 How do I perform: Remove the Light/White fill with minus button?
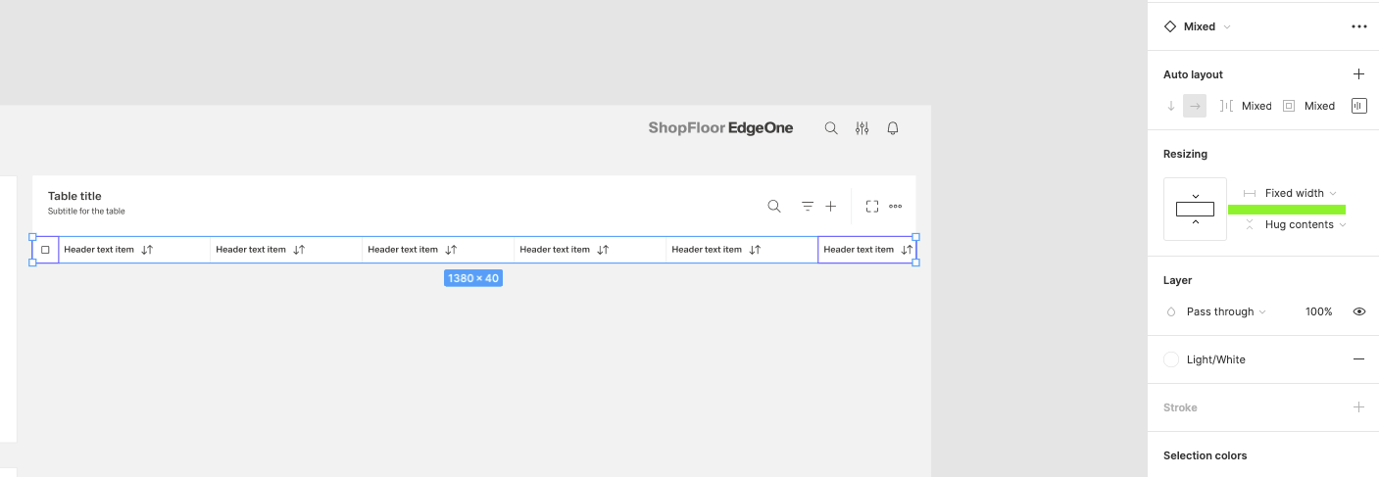tap(1358, 359)
